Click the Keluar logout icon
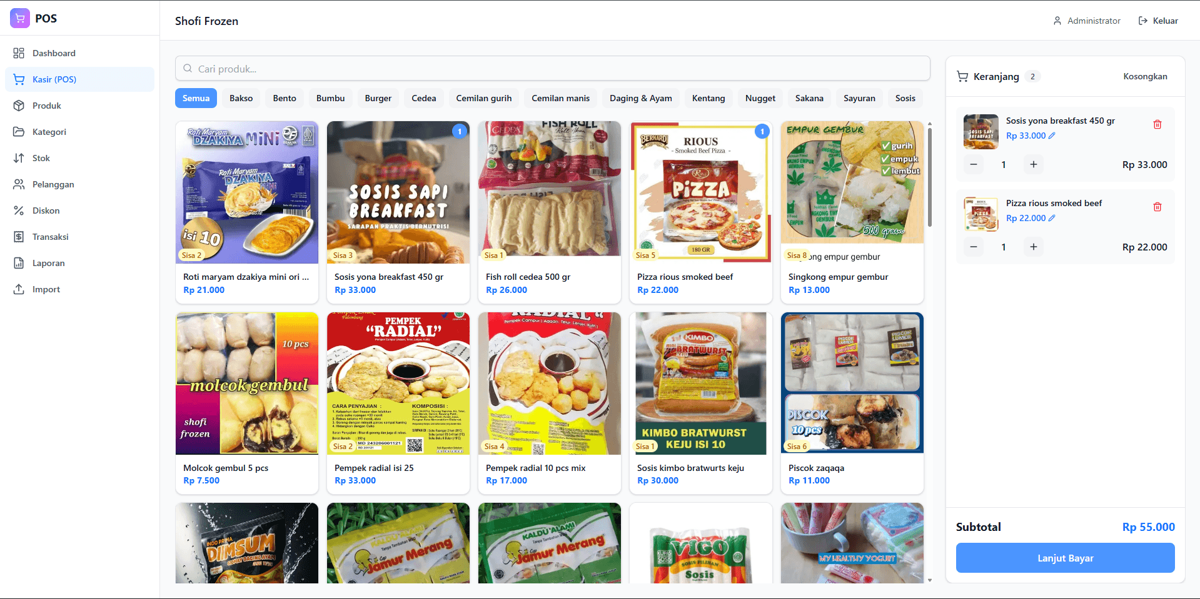This screenshot has height=599, width=1200. tap(1143, 21)
